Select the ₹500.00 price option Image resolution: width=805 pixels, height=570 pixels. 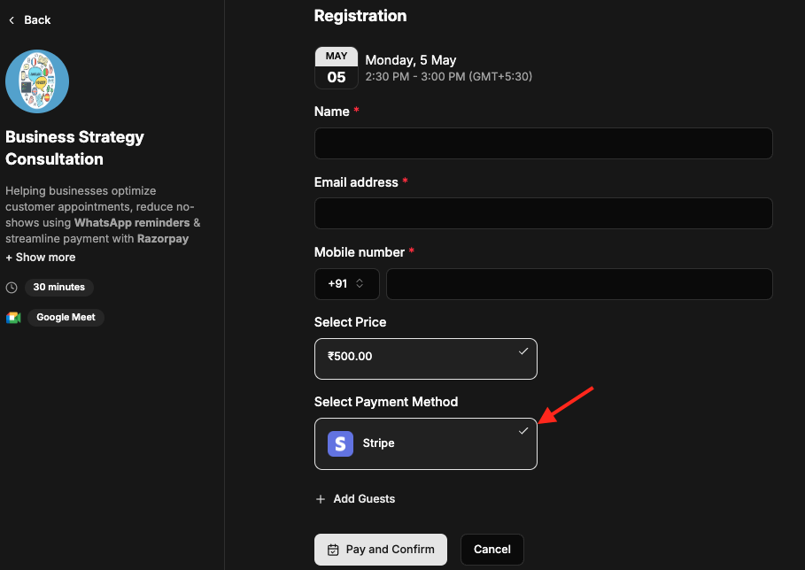point(426,358)
